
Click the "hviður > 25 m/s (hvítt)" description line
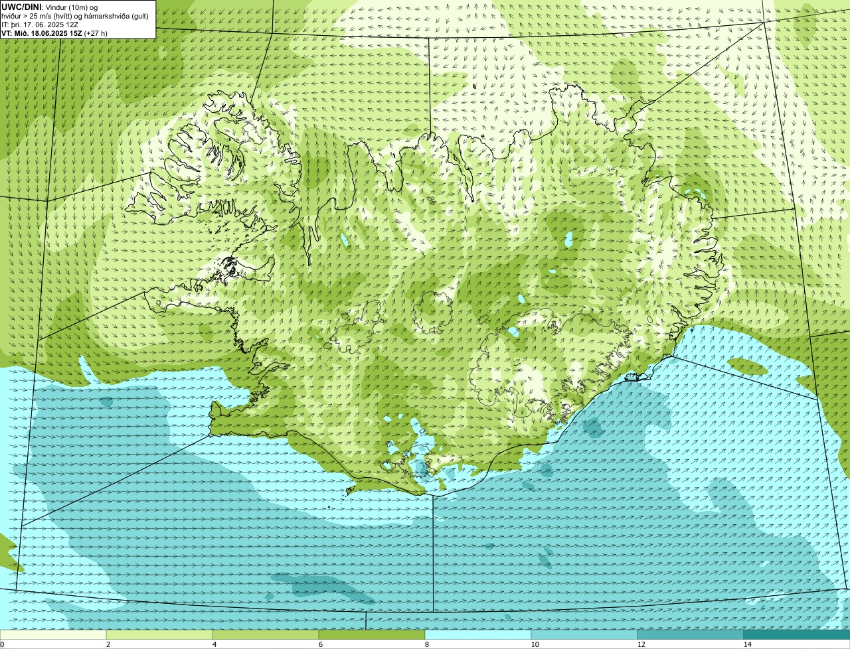click(75, 16)
